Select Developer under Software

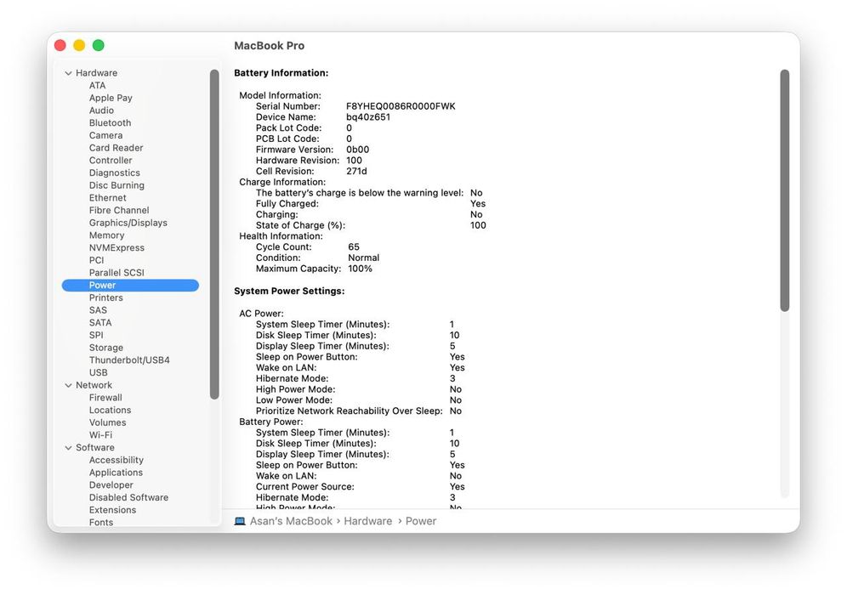point(111,484)
